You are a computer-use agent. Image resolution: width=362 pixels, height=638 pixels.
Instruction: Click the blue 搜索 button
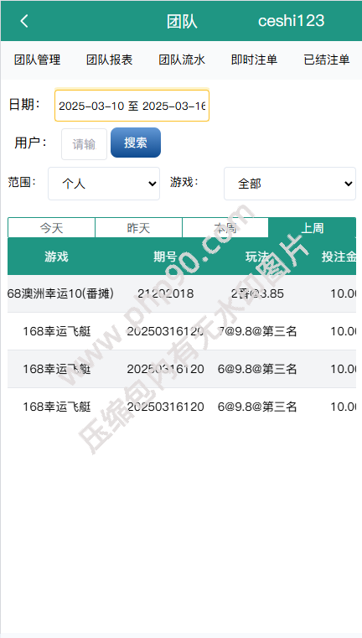(136, 143)
